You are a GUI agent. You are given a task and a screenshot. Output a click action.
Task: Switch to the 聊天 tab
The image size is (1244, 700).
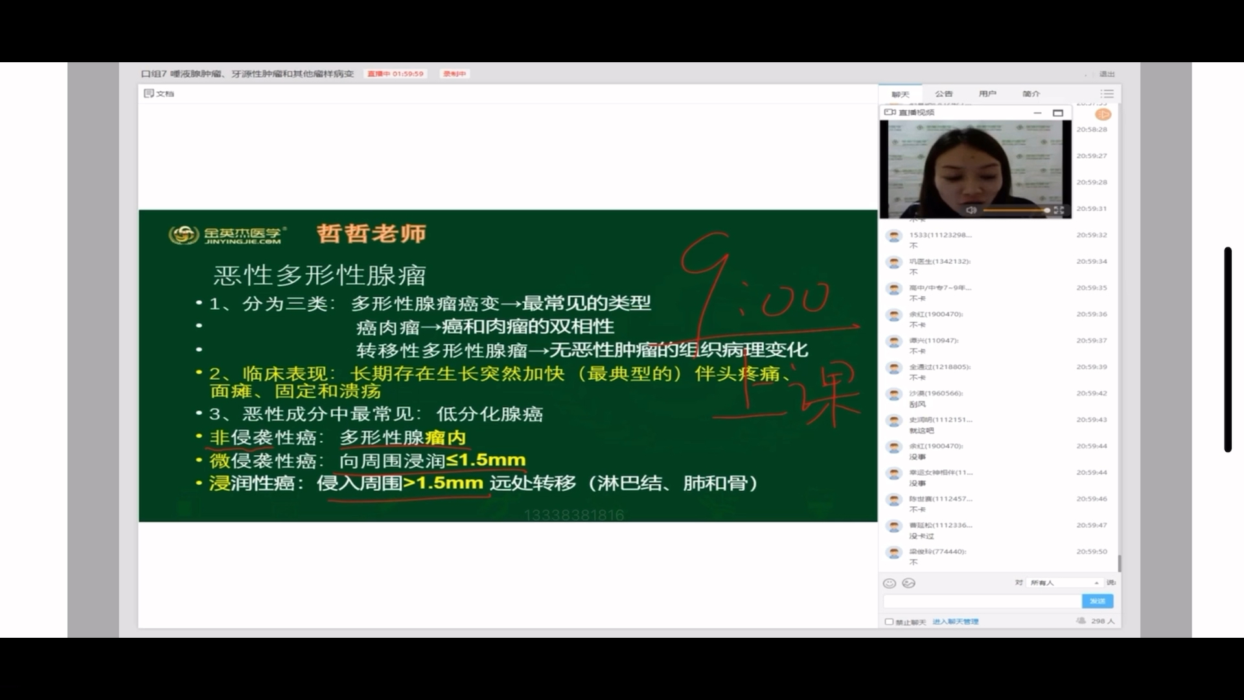tap(900, 94)
